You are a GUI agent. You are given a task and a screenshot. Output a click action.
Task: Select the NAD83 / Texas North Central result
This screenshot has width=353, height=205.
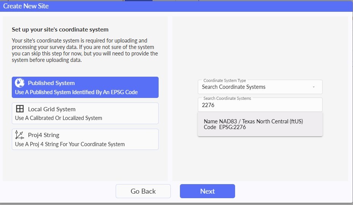(260, 124)
